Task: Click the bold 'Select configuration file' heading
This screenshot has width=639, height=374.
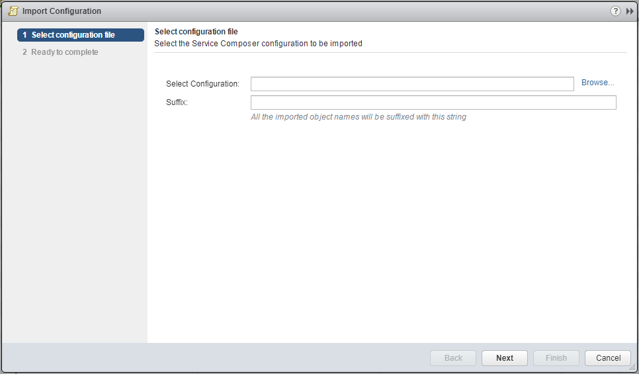Action: [196, 32]
